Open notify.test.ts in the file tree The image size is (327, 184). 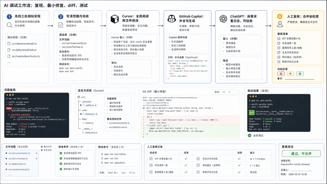pyautogui.click(x=91, y=133)
